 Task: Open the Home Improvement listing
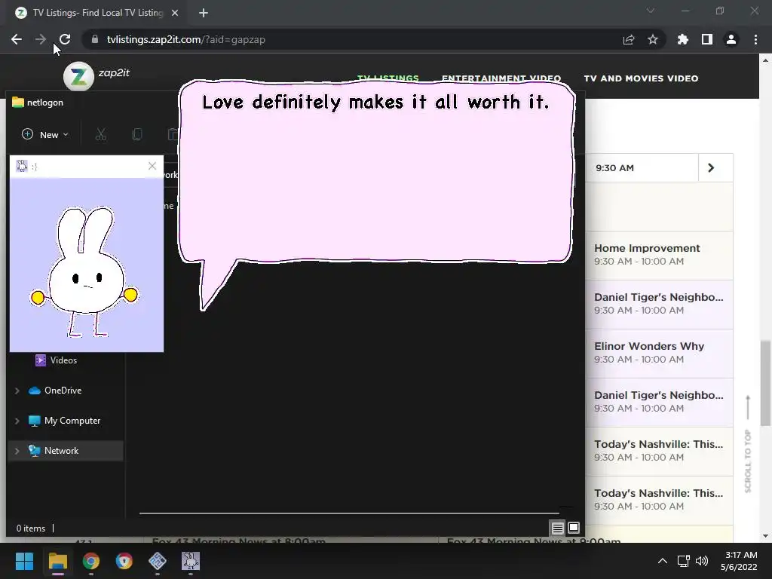point(659,256)
